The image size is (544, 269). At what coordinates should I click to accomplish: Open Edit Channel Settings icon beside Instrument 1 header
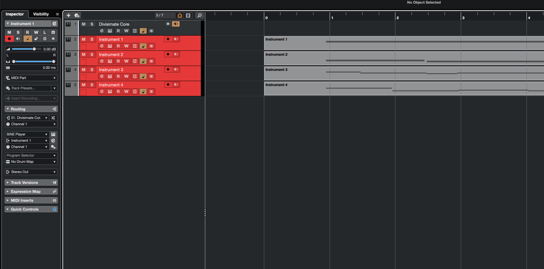coord(54,24)
